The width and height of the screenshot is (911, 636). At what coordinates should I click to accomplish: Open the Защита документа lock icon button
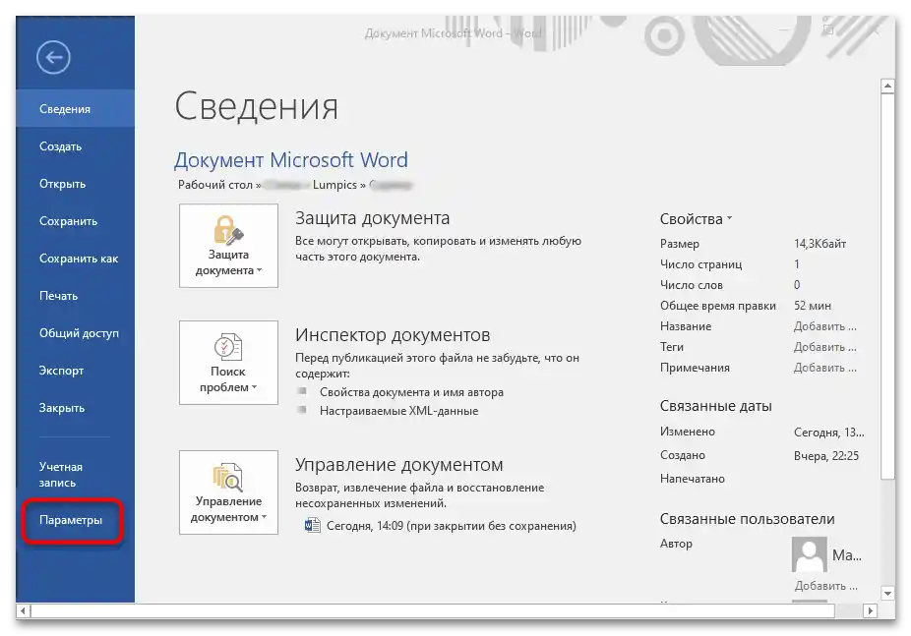(x=228, y=246)
